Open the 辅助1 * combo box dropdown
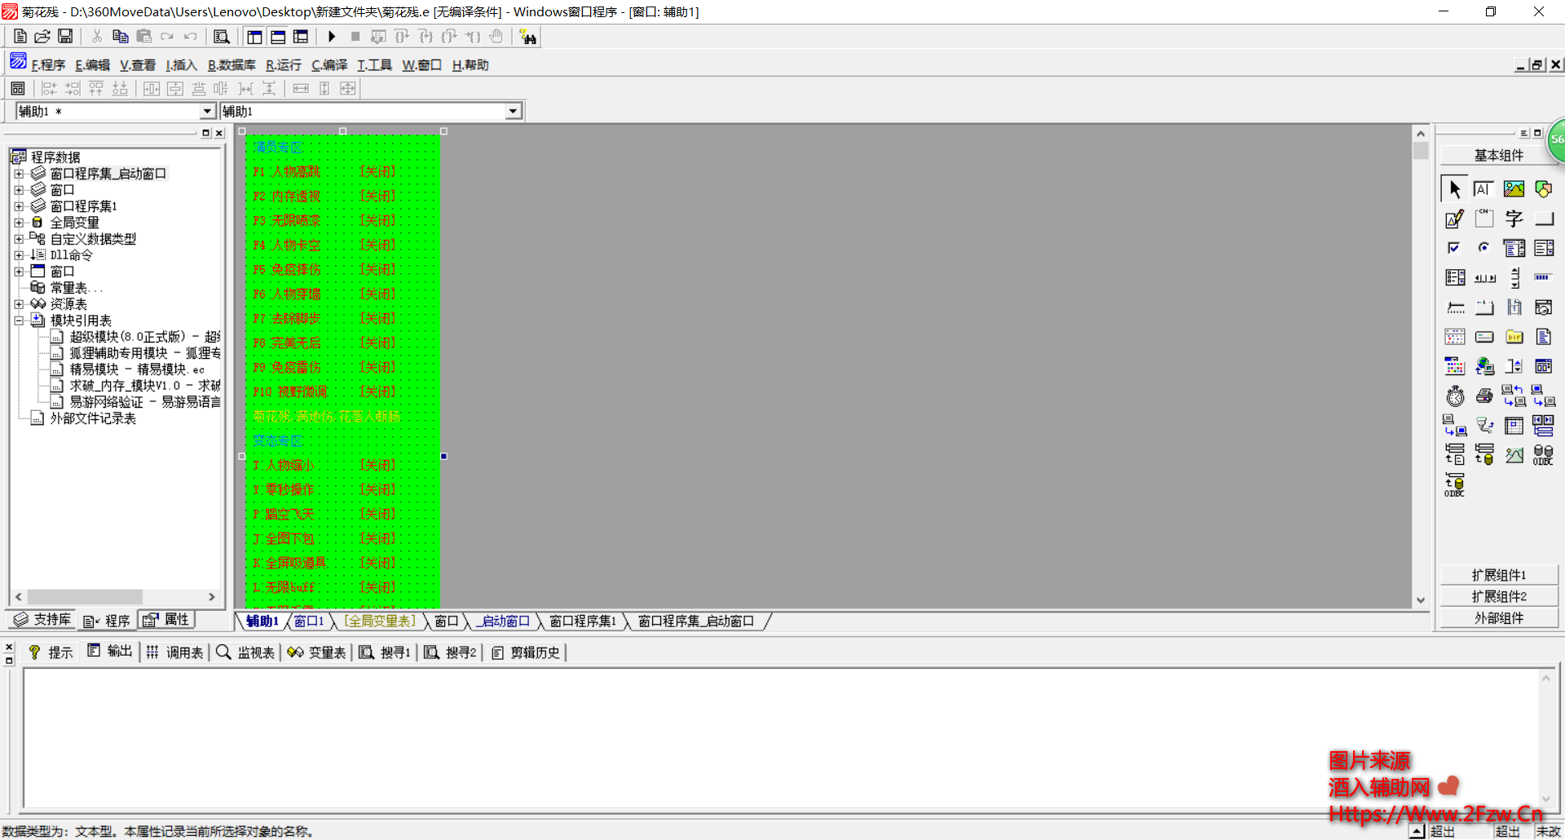1565x840 pixels. 207,112
